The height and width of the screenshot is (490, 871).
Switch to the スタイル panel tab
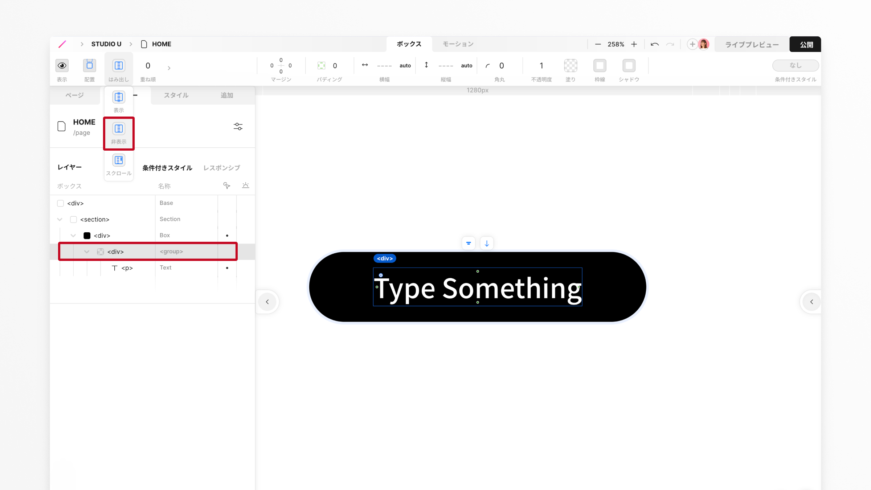pos(176,95)
